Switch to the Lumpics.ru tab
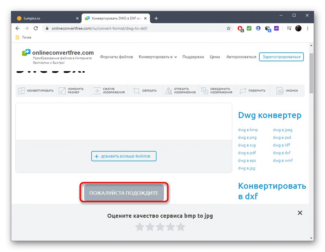The width and height of the screenshot is (325, 252). point(47,18)
